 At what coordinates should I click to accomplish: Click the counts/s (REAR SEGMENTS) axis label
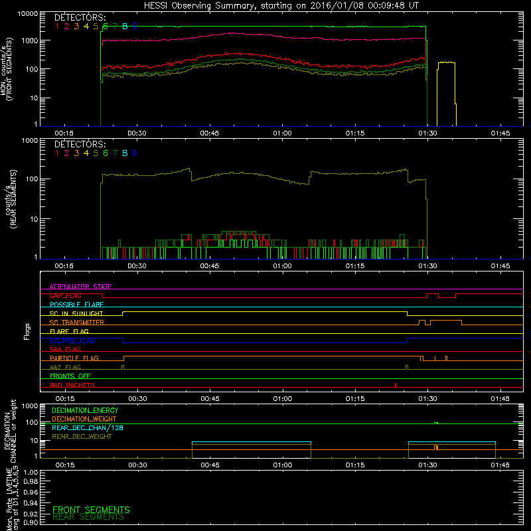click(10, 198)
